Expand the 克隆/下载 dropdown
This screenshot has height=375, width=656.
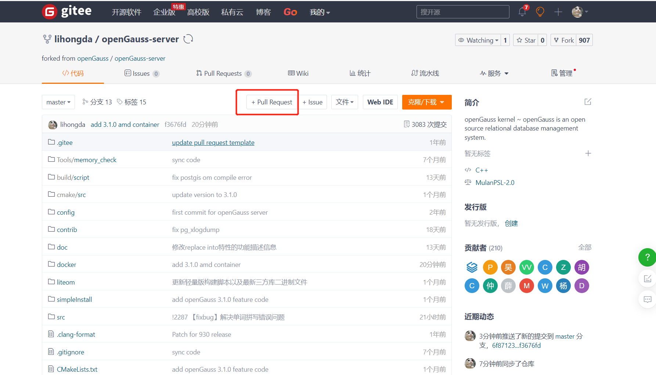click(x=427, y=102)
